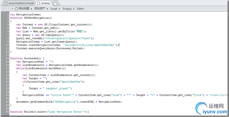This screenshot has height=117, width=229.
Task: Open the Script.js breadcrumb
Action: pos(67,8)
